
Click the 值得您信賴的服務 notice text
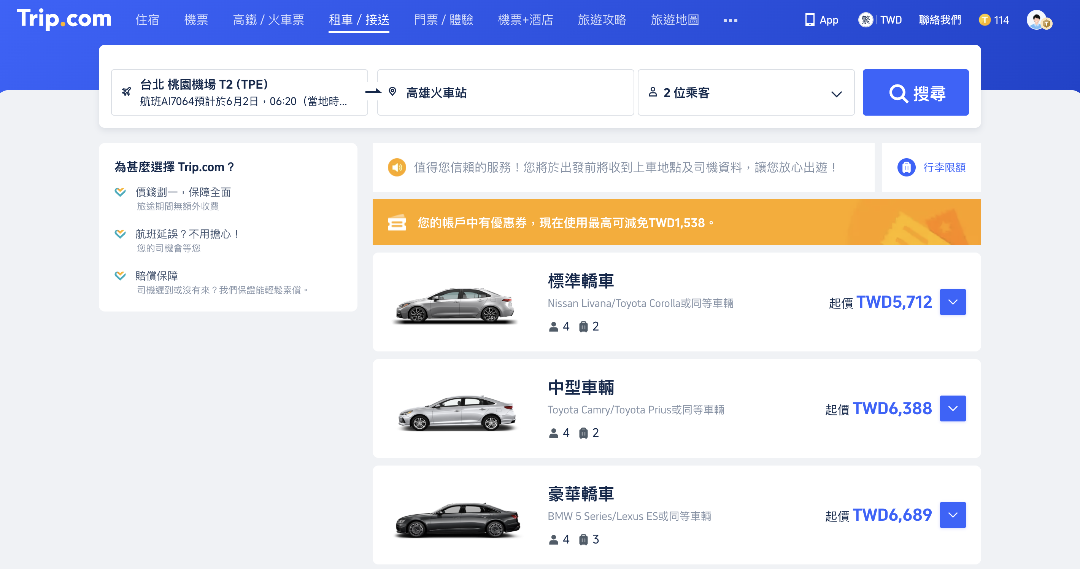point(626,167)
